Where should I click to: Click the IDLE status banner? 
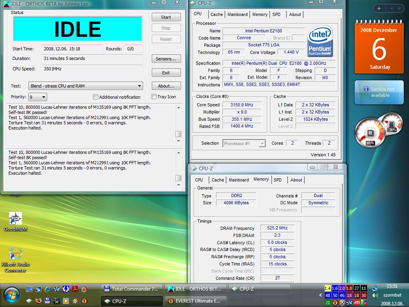(78, 29)
